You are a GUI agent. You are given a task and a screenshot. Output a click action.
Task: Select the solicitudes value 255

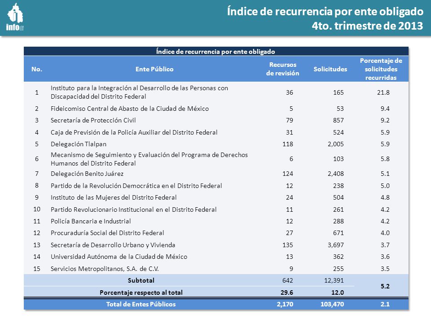point(339,269)
